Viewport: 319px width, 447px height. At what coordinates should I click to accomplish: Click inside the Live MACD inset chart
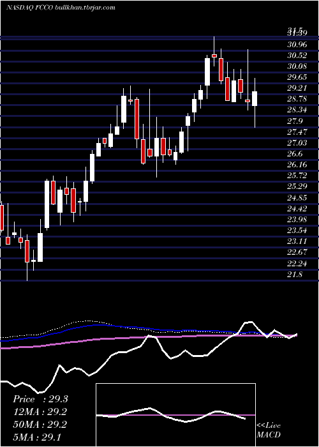(175, 415)
